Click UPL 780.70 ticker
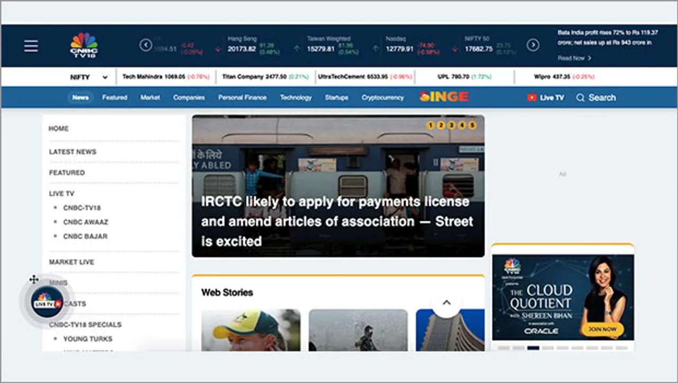This screenshot has width=678, height=383. click(465, 77)
